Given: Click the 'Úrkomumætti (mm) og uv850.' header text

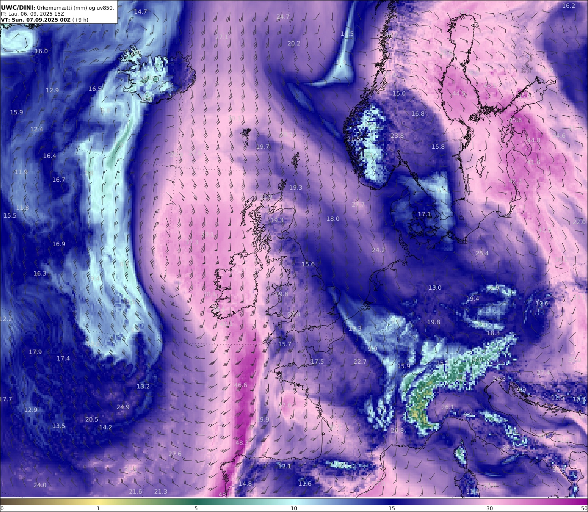Looking at the screenshot, I should pyautogui.click(x=76, y=8).
